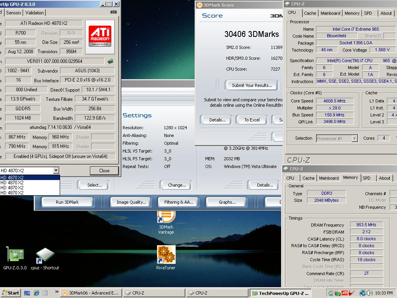397x298 pixels.
Task: Minimize the GPU-Z window
Action: pos(103,4)
